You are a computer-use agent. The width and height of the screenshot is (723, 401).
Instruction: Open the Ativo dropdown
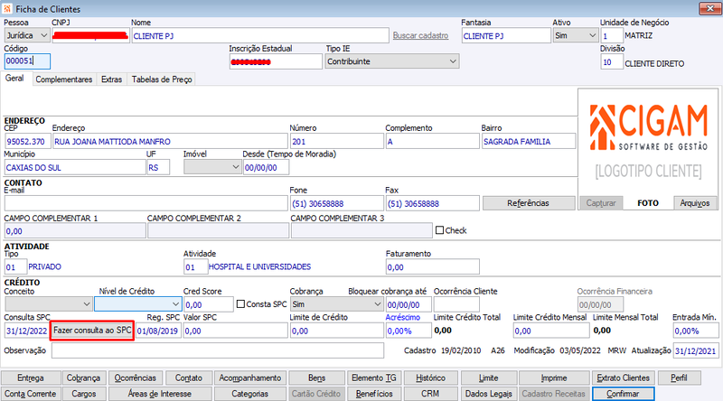576,35
